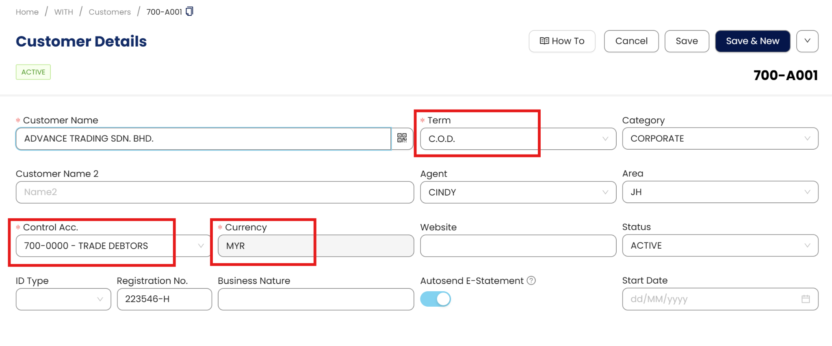
Task: Click the copy icon beside 700-A001 breadcrumb
Action: click(189, 11)
